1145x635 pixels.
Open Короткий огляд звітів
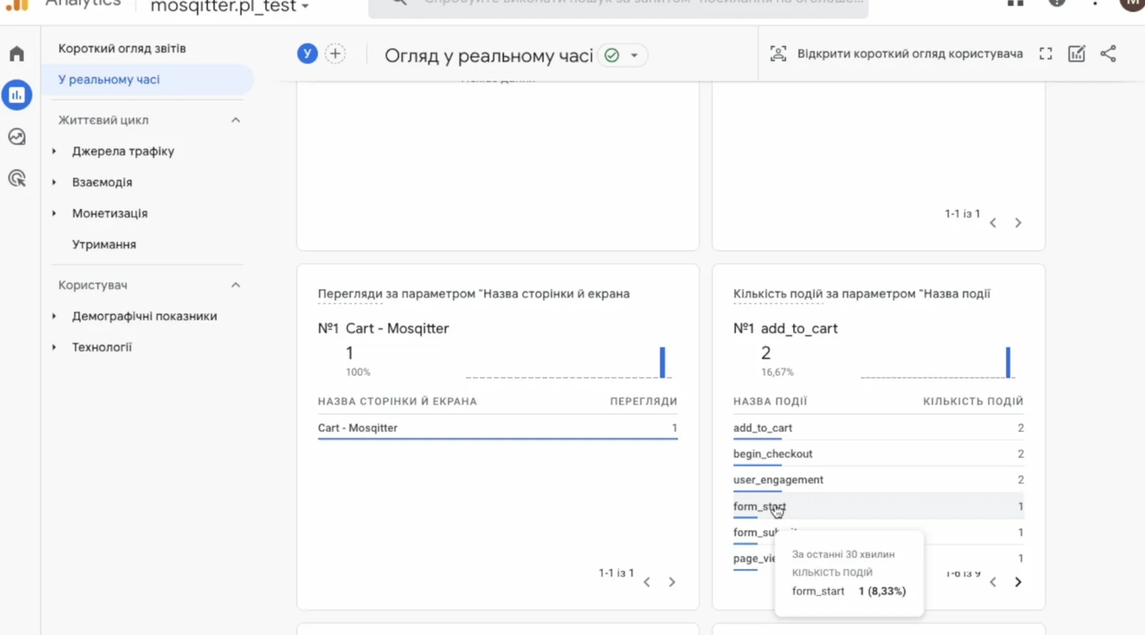pos(122,49)
